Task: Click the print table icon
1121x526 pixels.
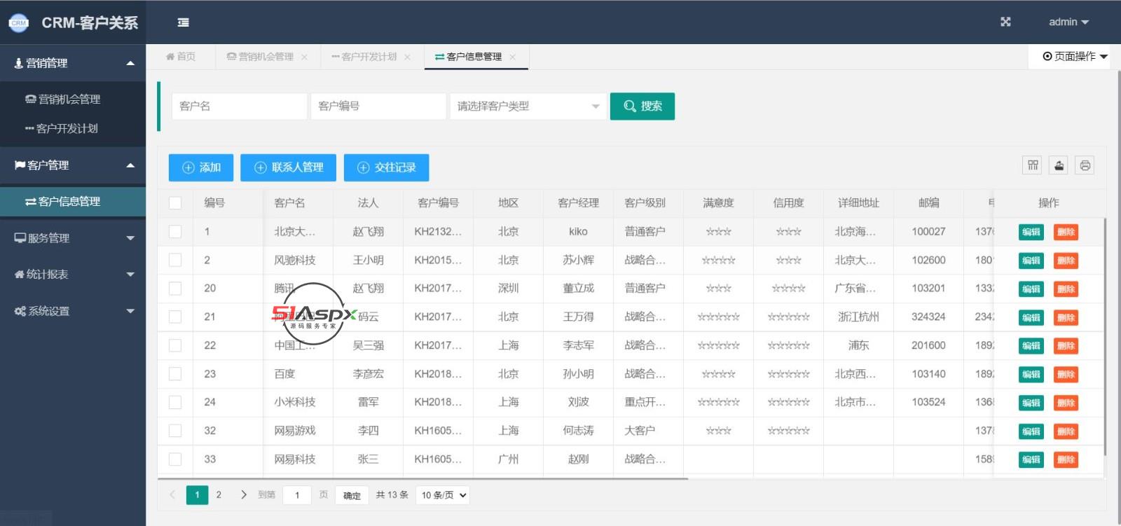Action: (1085, 165)
